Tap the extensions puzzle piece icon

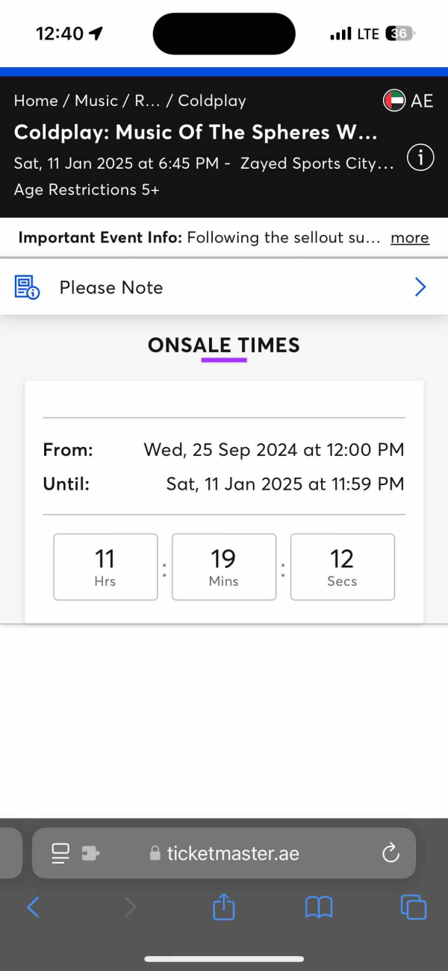90,853
